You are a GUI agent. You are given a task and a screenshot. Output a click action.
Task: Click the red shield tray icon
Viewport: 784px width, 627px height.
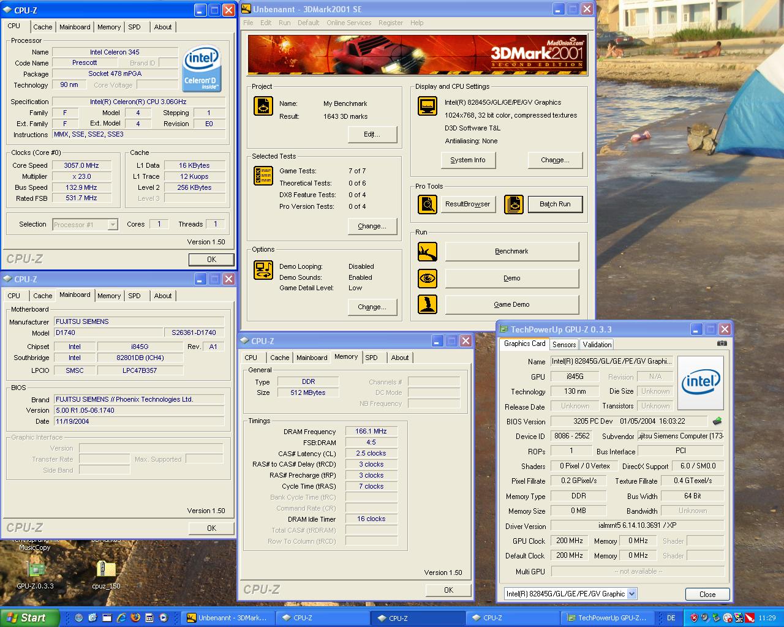point(694,618)
